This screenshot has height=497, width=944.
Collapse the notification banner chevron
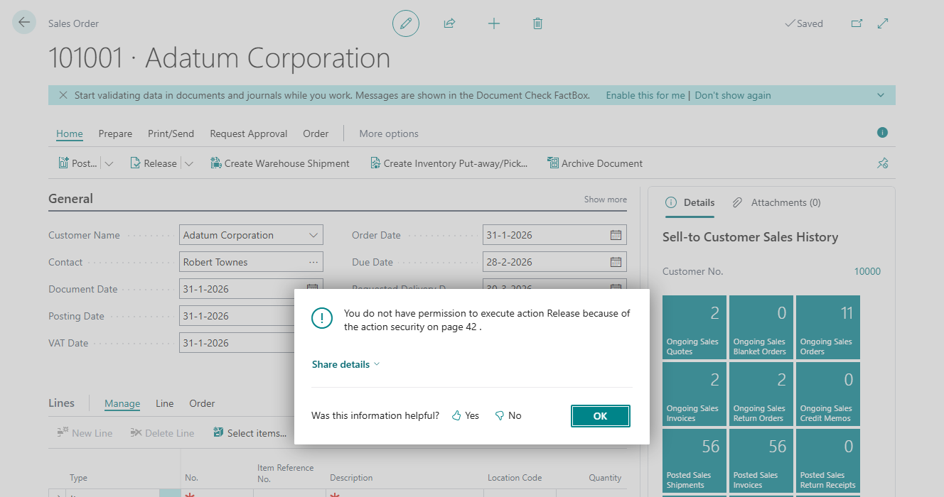881,95
